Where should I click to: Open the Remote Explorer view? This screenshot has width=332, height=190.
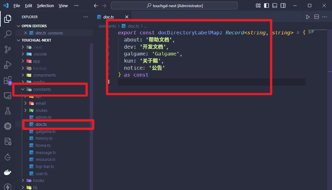[x=7, y=96]
